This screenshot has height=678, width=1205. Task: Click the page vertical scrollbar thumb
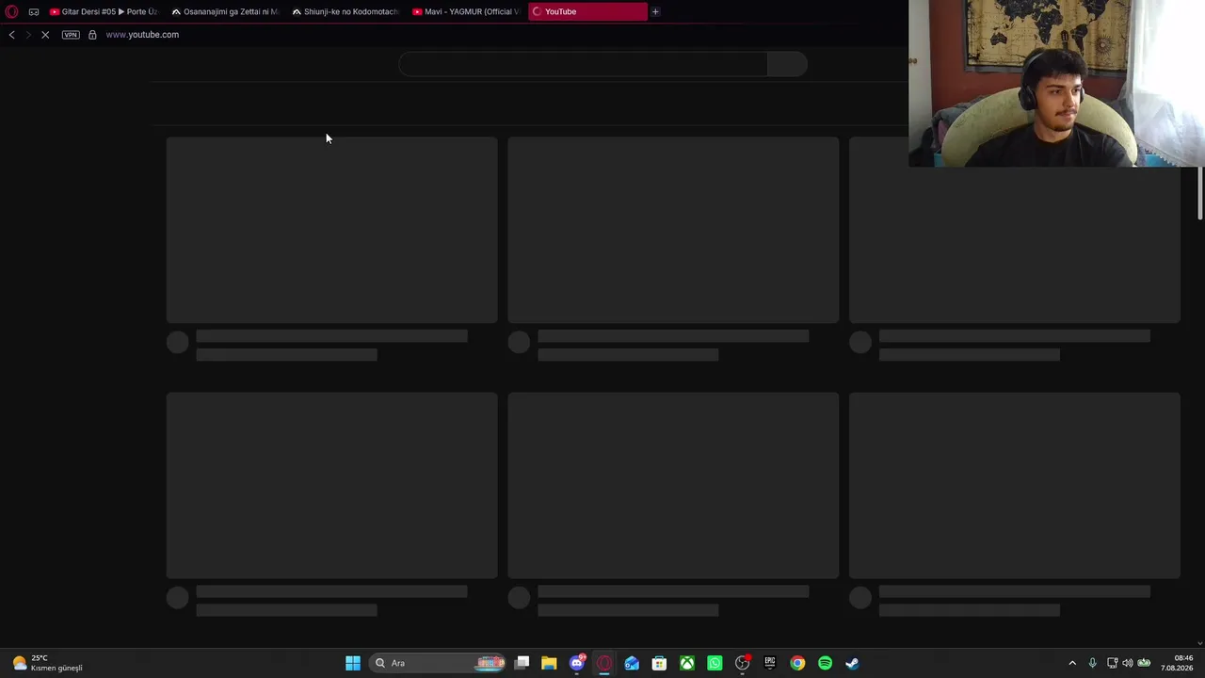tap(1200, 193)
